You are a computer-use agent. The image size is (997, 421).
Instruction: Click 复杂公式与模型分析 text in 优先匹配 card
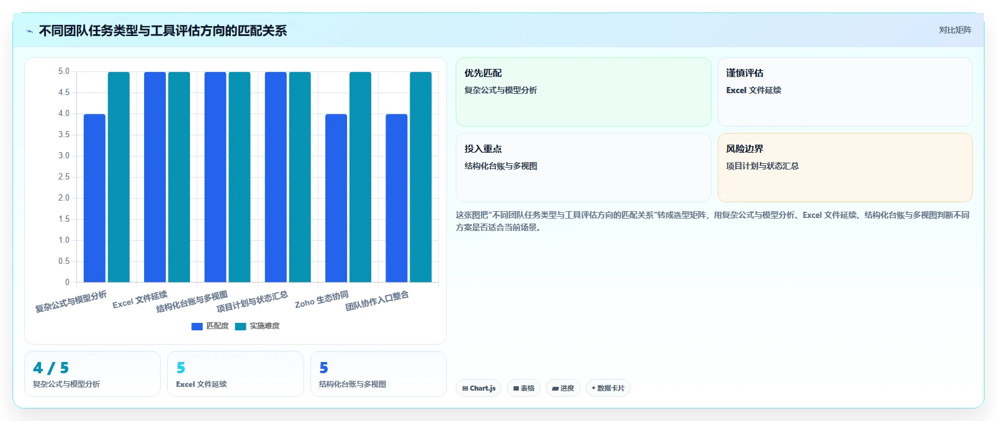pyautogui.click(x=500, y=90)
